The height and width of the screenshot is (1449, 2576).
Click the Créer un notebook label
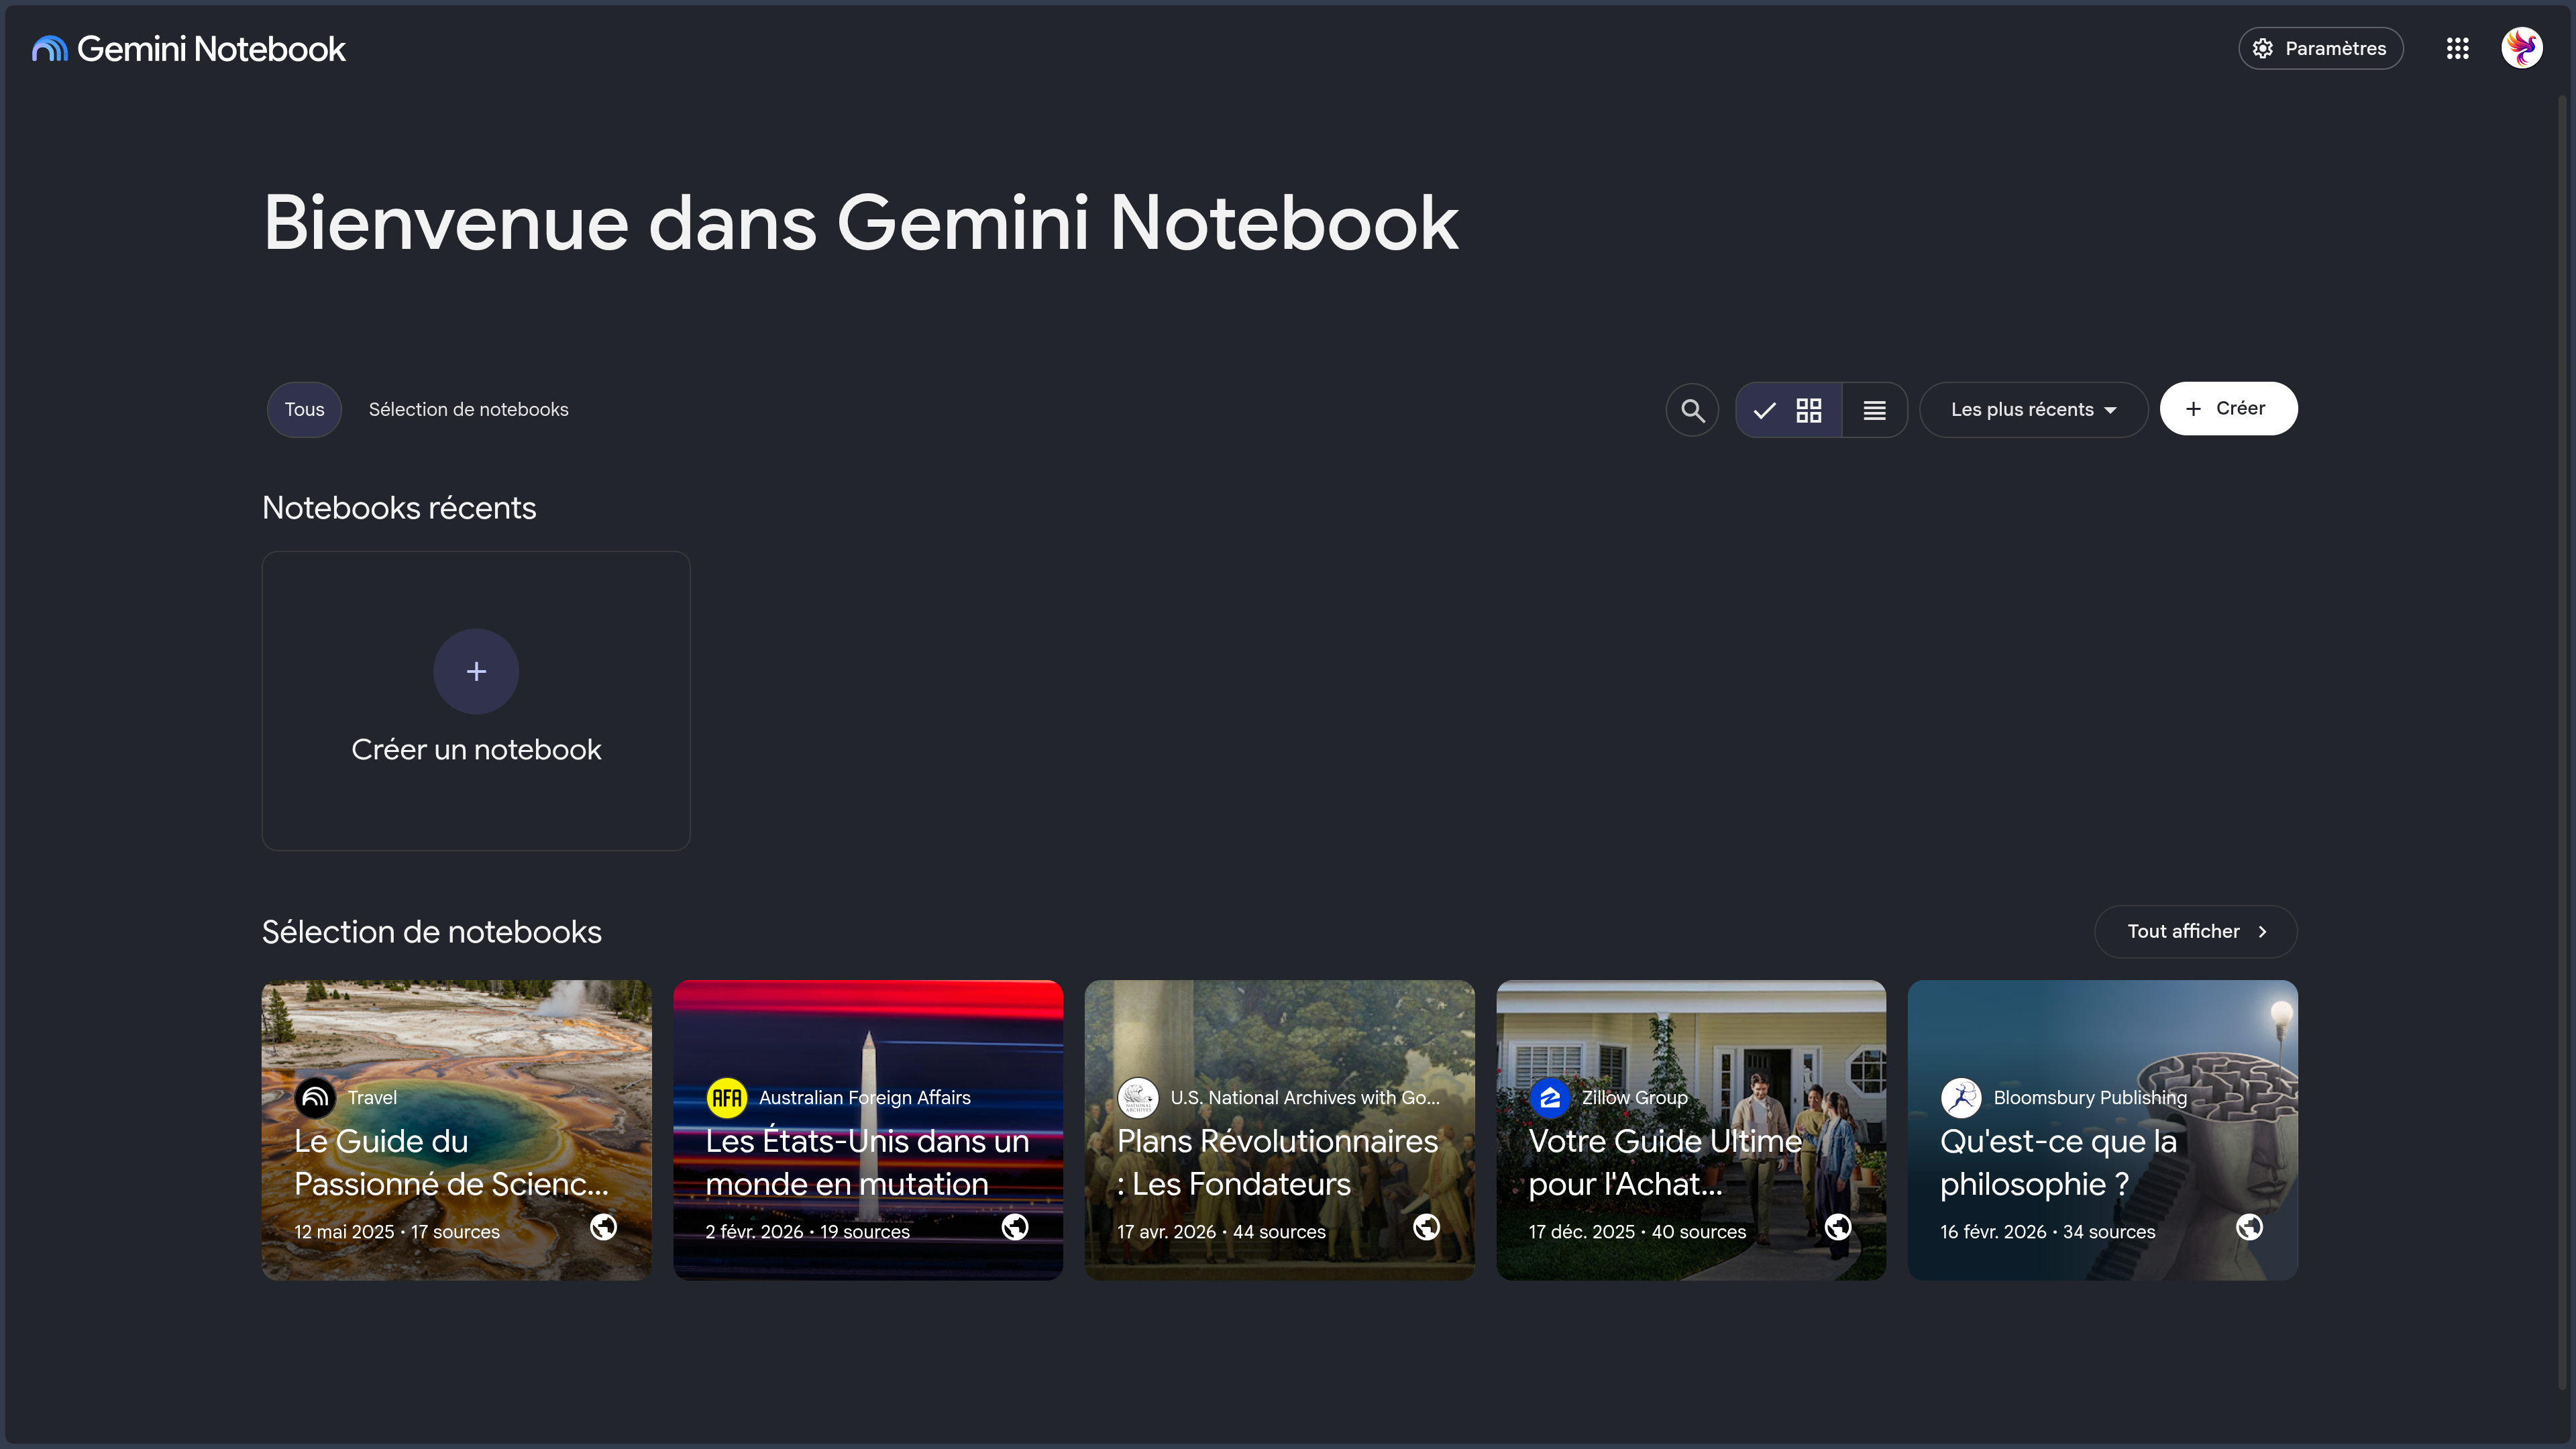476,749
